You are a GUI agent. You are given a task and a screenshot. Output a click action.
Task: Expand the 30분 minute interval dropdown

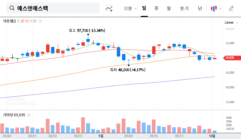coord(130,9)
